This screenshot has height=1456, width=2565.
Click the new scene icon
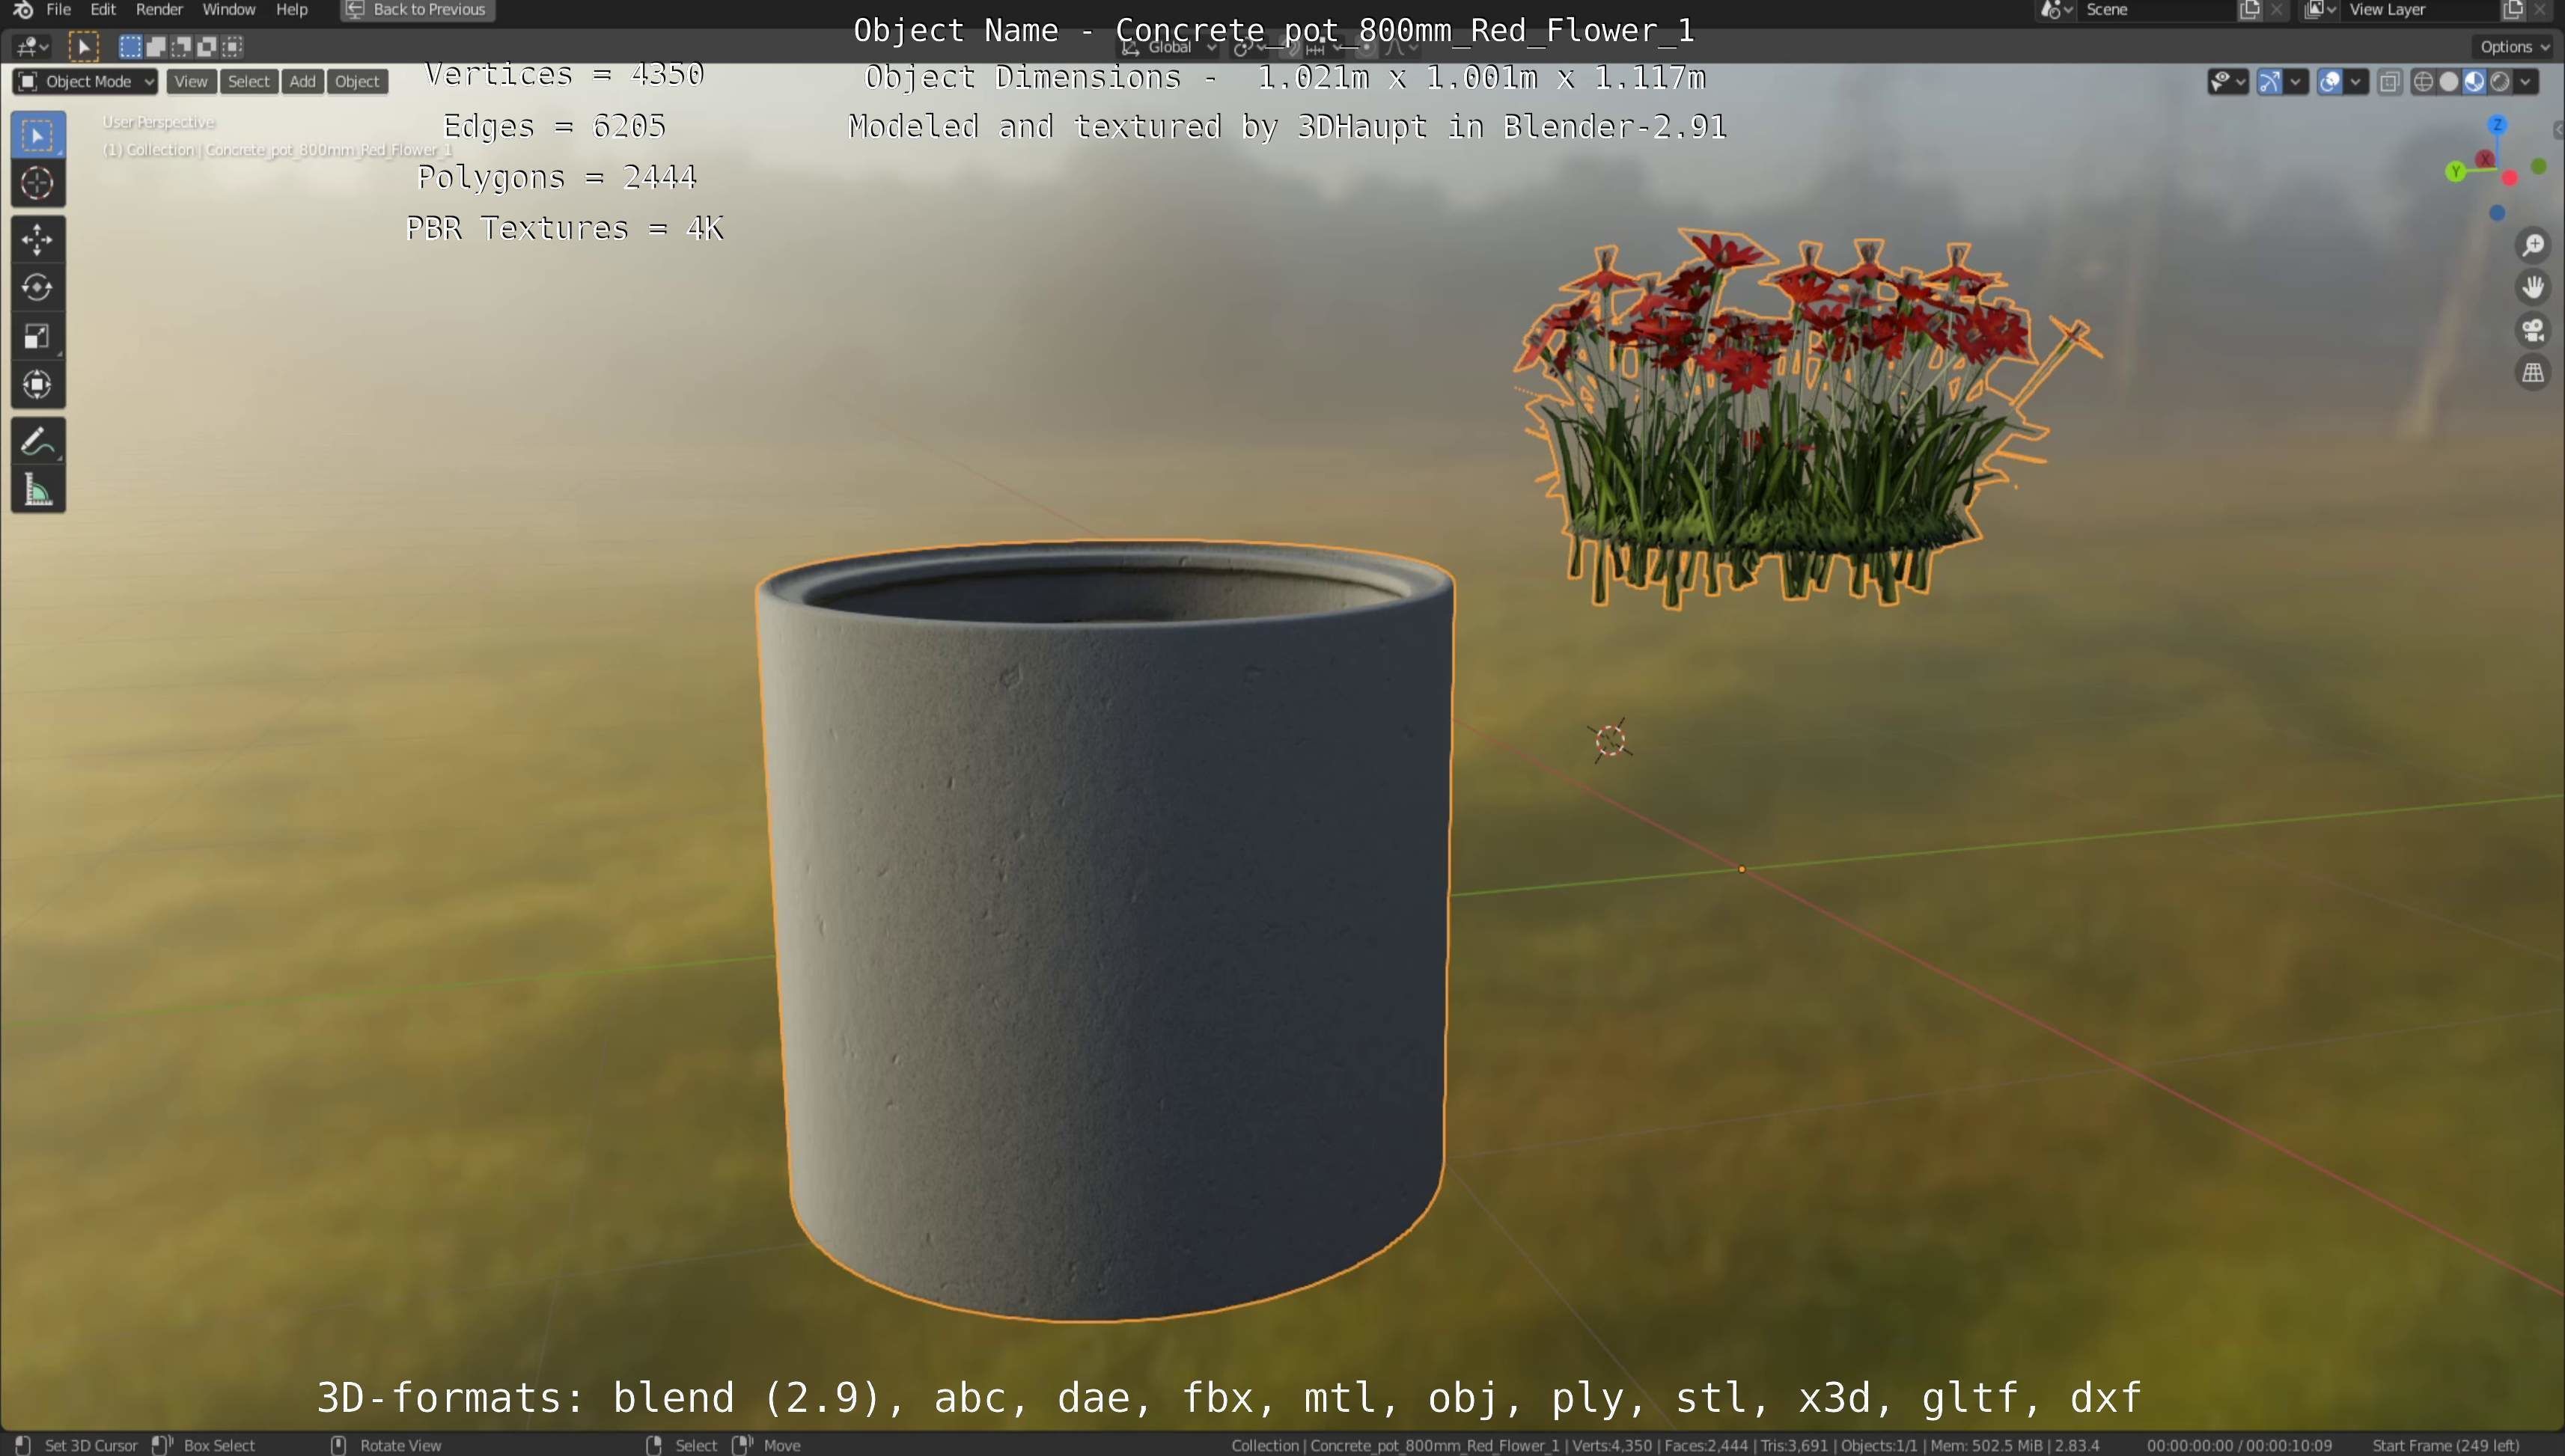2250,10
